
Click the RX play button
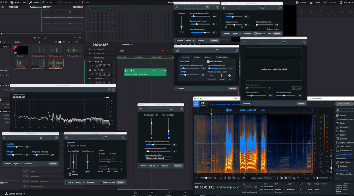click(x=228, y=187)
